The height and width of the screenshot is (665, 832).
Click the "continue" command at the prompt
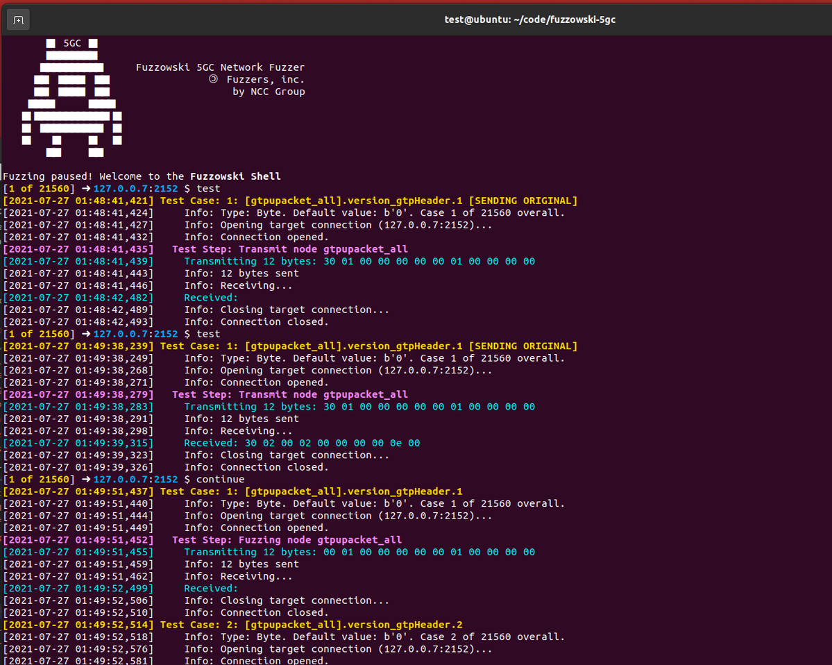220,480
